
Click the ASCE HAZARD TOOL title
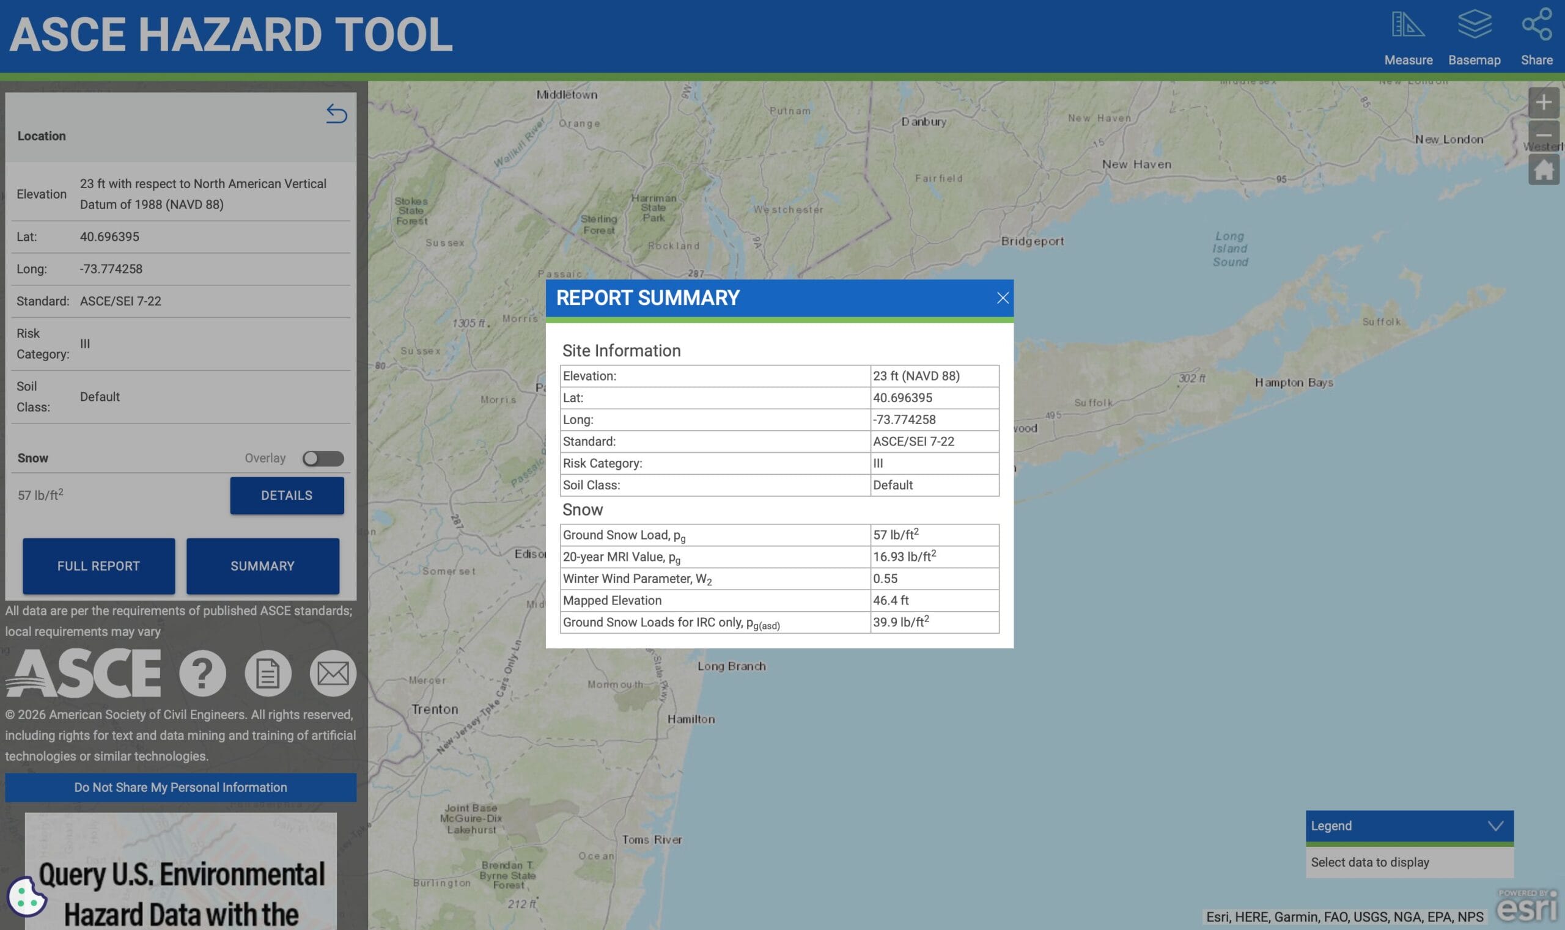tap(230, 34)
